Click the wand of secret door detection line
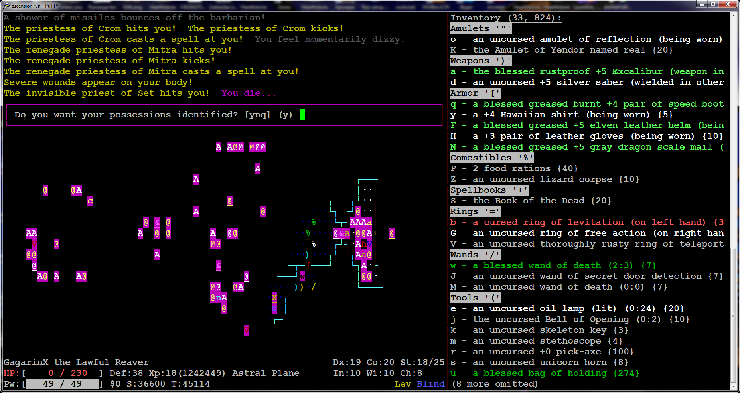Image resolution: width=740 pixels, height=393 pixels. pos(587,276)
